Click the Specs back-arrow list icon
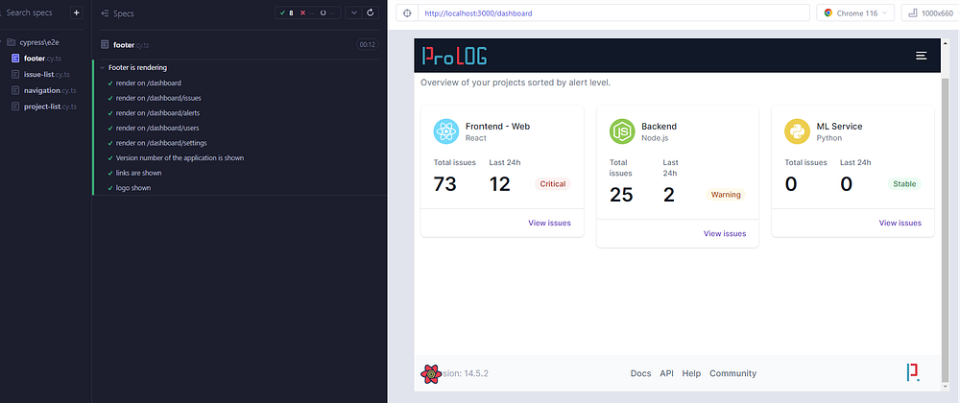Screen dimensions: 960x403 click(105, 13)
